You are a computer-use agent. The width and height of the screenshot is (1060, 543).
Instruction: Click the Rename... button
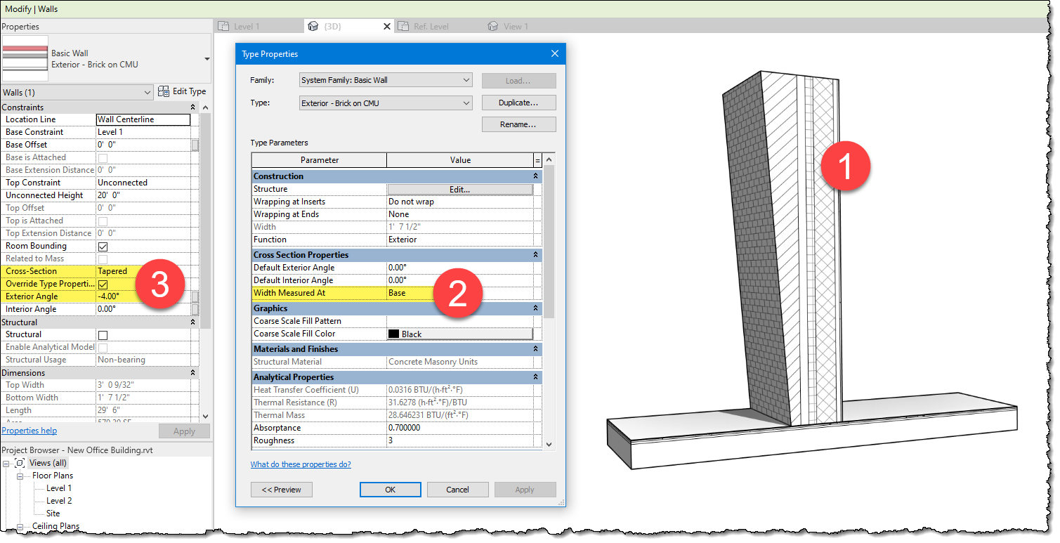(x=518, y=124)
